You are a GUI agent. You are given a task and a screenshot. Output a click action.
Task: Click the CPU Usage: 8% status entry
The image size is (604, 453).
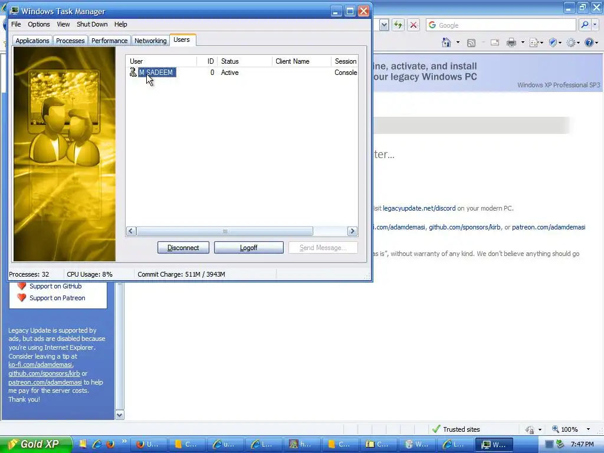(x=90, y=274)
